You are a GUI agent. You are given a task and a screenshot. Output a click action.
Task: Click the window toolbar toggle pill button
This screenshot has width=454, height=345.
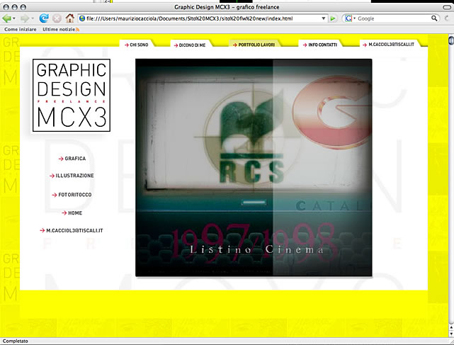coord(447,7)
